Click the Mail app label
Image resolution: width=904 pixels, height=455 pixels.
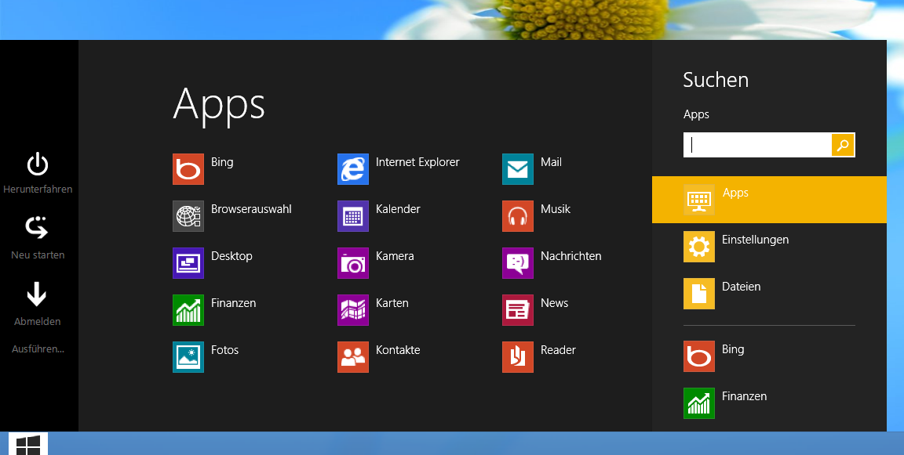click(x=551, y=162)
